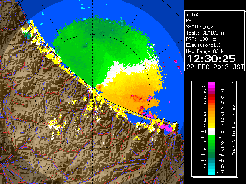Click the "Mean Velocity in m/s" legend title

pyautogui.click(x=234, y=128)
